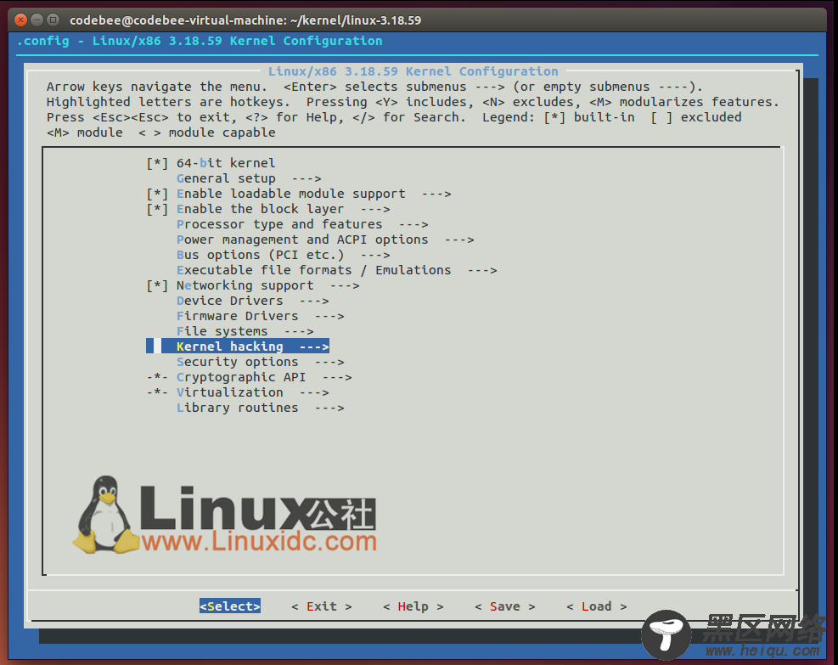838x665 pixels.
Task: Open the Firmware Drivers submenu
Action: pos(261,317)
